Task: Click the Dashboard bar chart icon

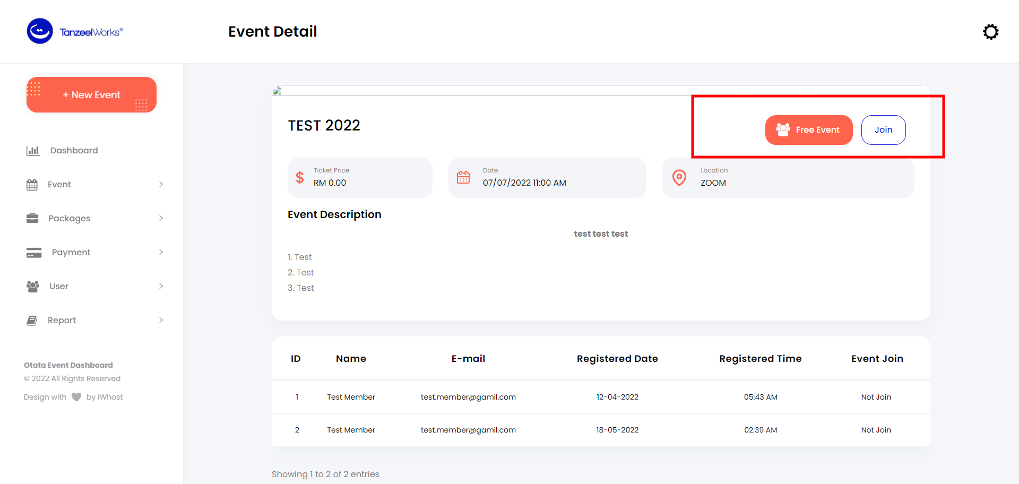Action: (33, 151)
